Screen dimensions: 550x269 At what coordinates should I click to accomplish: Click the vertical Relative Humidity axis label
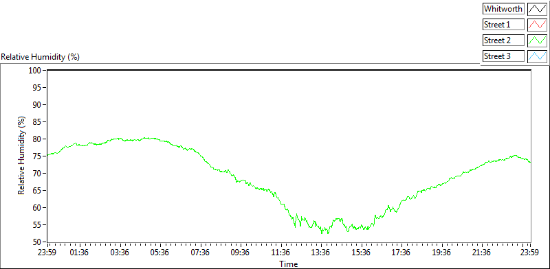pyautogui.click(x=22, y=156)
